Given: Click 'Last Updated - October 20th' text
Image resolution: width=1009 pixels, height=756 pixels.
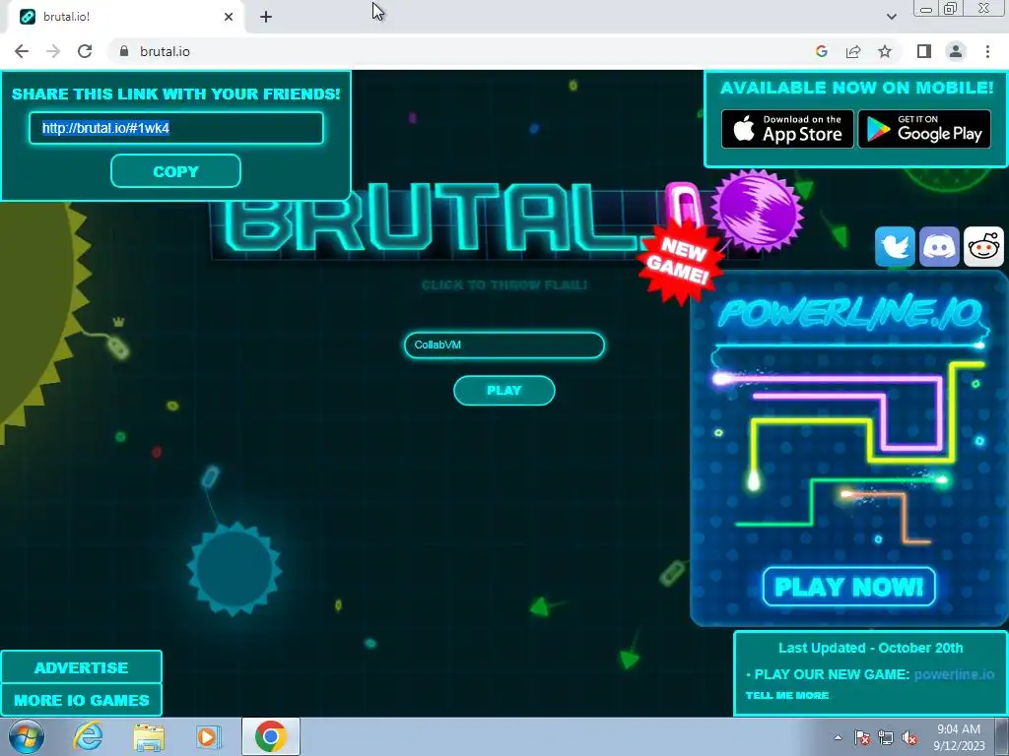Looking at the screenshot, I should click(x=871, y=648).
